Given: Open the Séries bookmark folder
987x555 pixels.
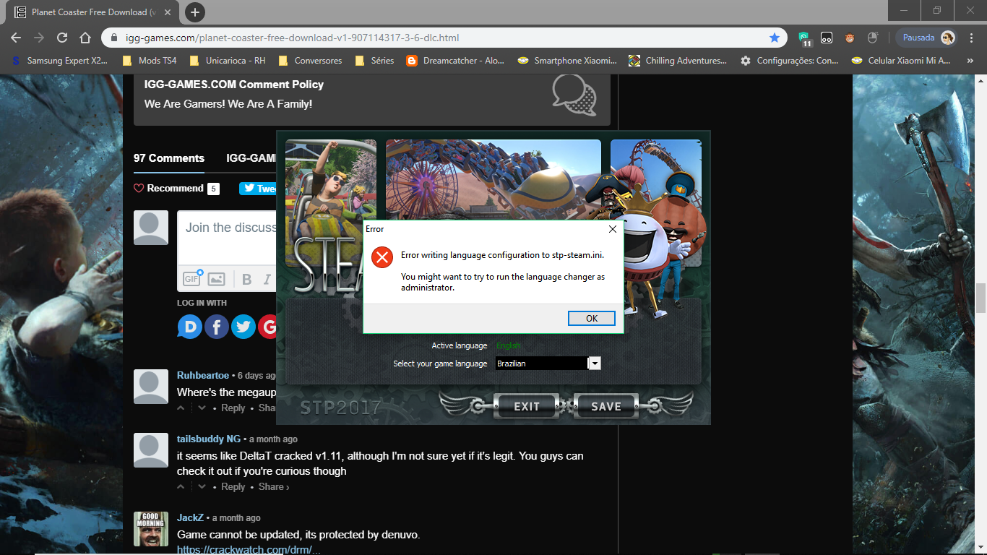Looking at the screenshot, I should click(x=374, y=61).
